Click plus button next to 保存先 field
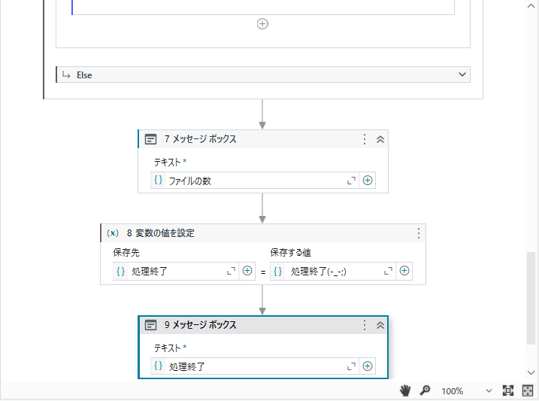This screenshot has height=401, width=539. coord(247,271)
